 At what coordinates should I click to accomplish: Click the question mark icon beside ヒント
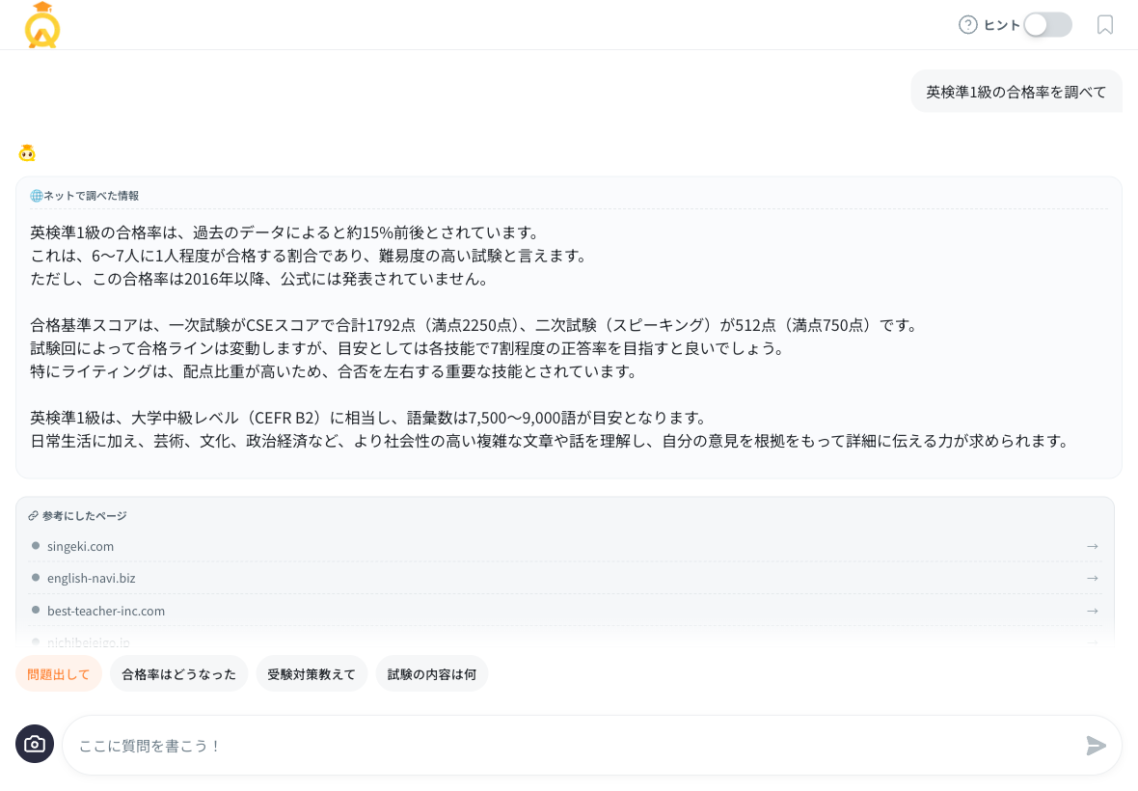tap(967, 25)
